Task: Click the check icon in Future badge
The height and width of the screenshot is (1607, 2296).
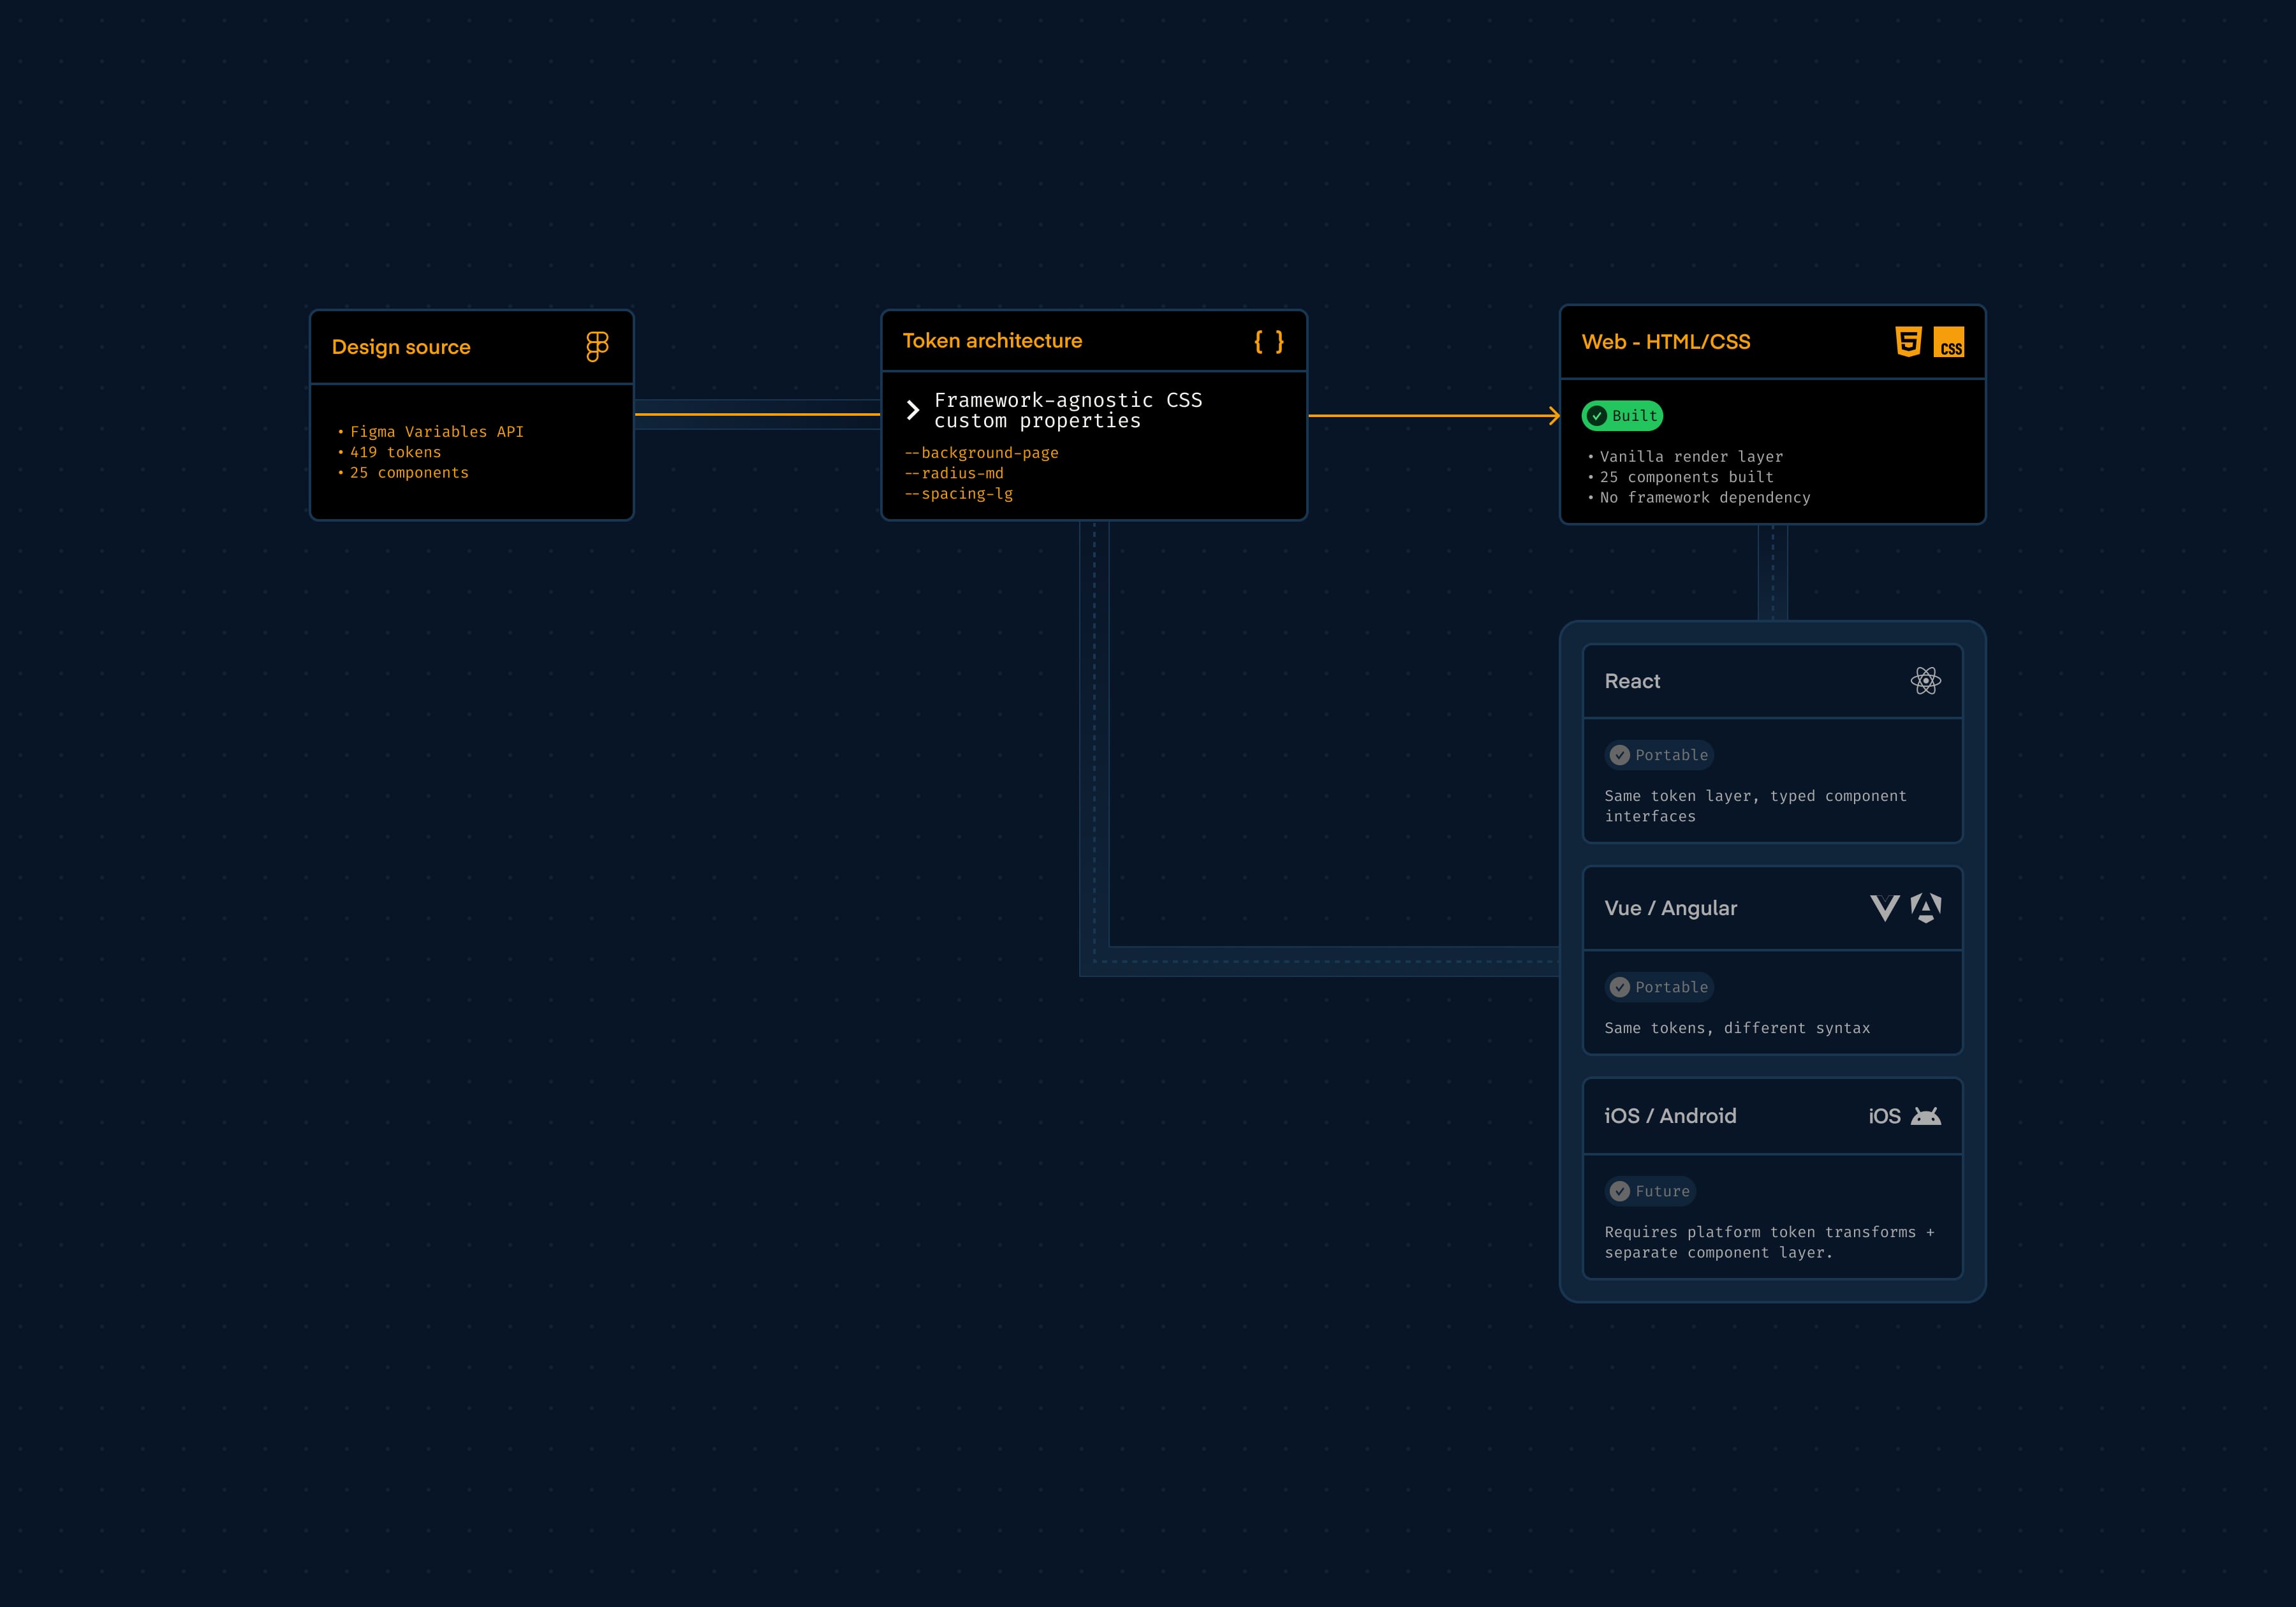Action: [1620, 1191]
